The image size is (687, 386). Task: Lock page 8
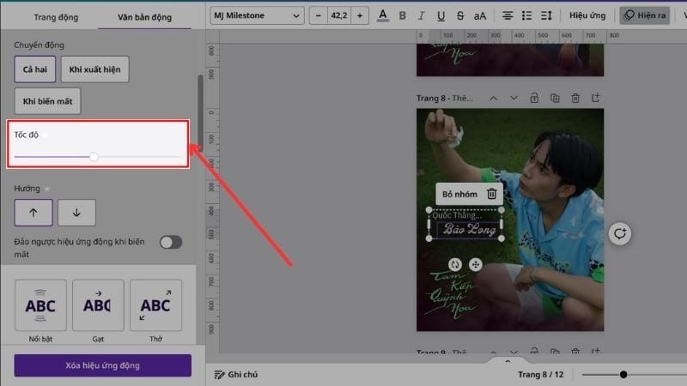pyautogui.click(x=534, y=99)
